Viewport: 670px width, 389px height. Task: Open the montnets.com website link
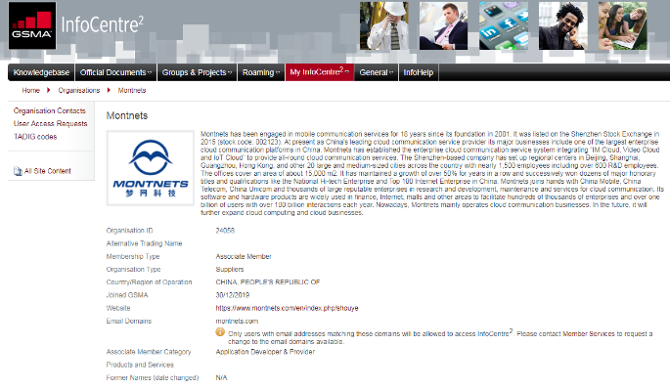coord(287,308)
